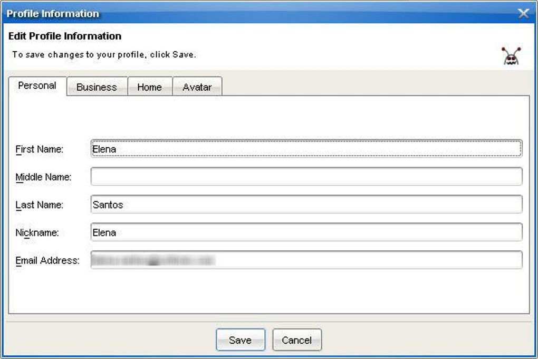538x359 pixels.
Task: Save the profile changes
Action: pos(241,340)
